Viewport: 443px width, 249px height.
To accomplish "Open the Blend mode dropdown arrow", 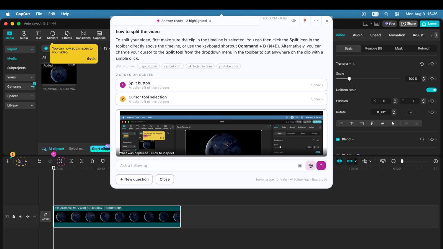I will coord(353,139).
